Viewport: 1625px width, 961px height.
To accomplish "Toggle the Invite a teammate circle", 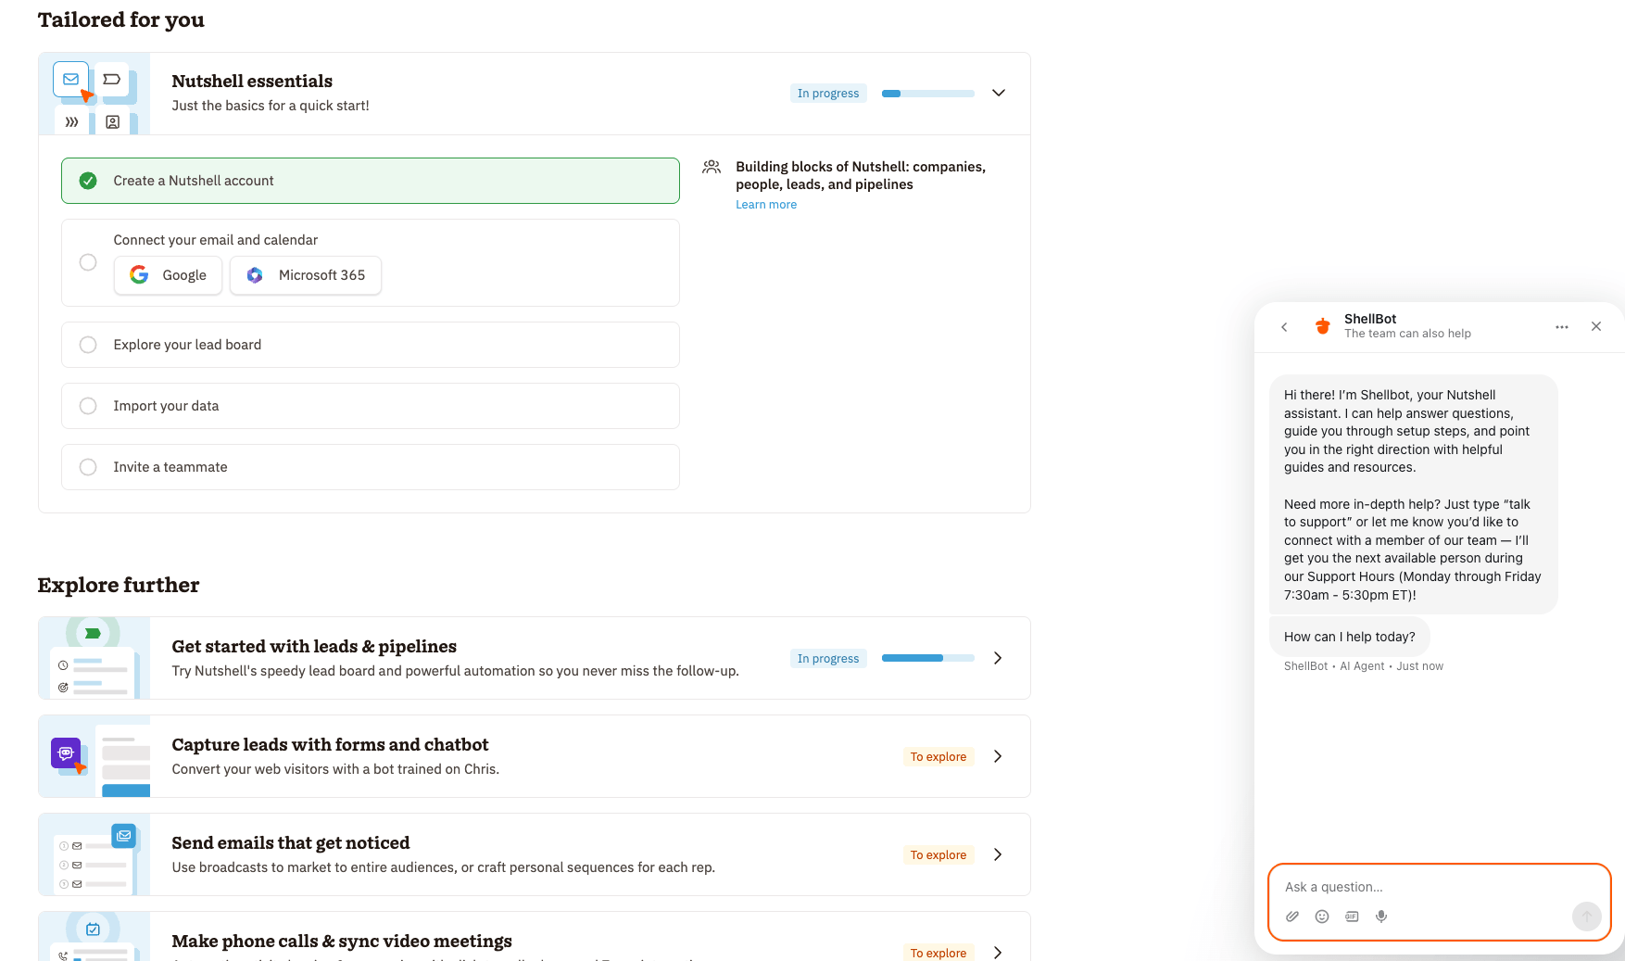I will (88, 467).
